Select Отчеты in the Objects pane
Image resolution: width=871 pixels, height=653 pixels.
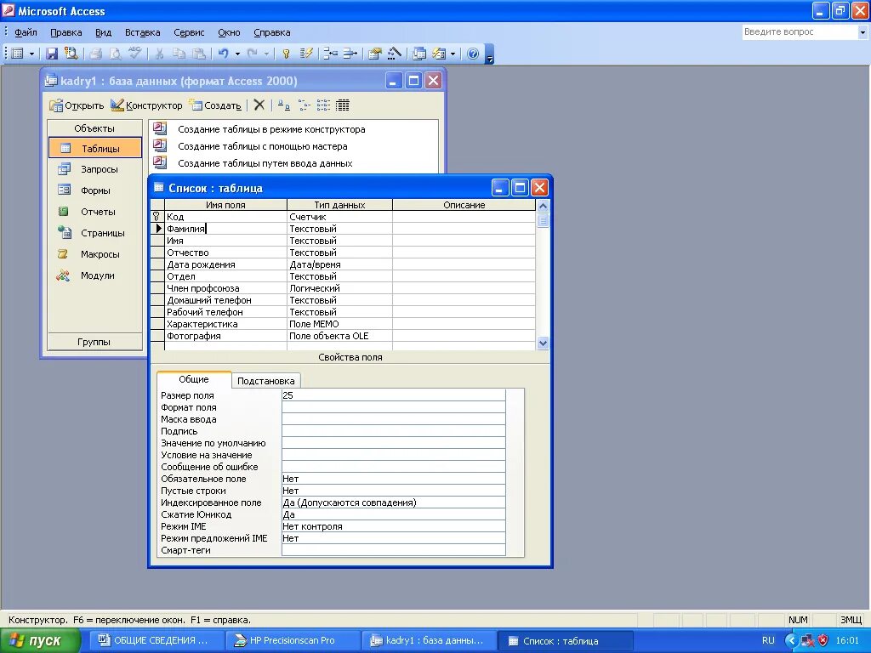click(95, 212)
